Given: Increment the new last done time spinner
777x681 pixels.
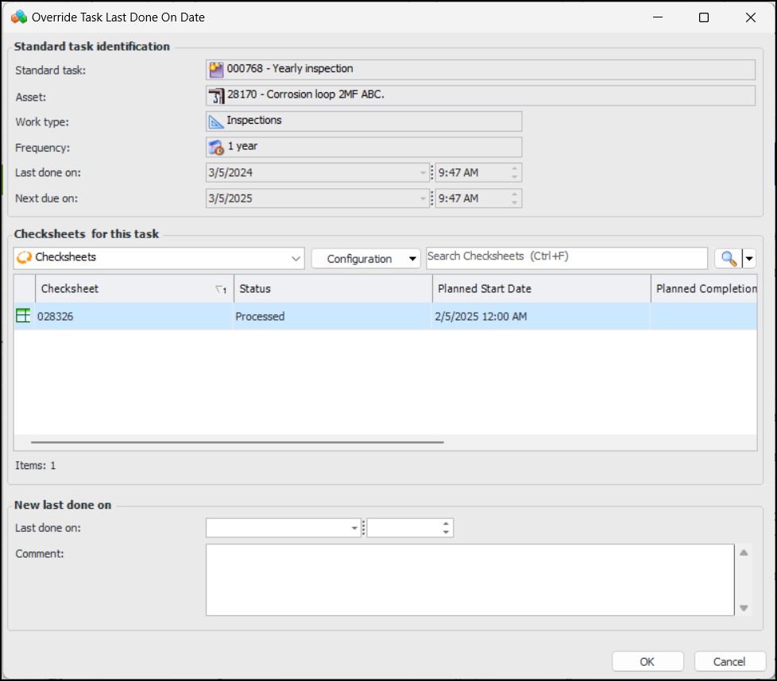Looking at the screenshot, I should (446, 524).
